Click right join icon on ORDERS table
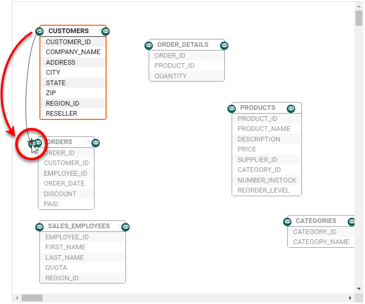The image size is (365, 304). pos(96,143)
